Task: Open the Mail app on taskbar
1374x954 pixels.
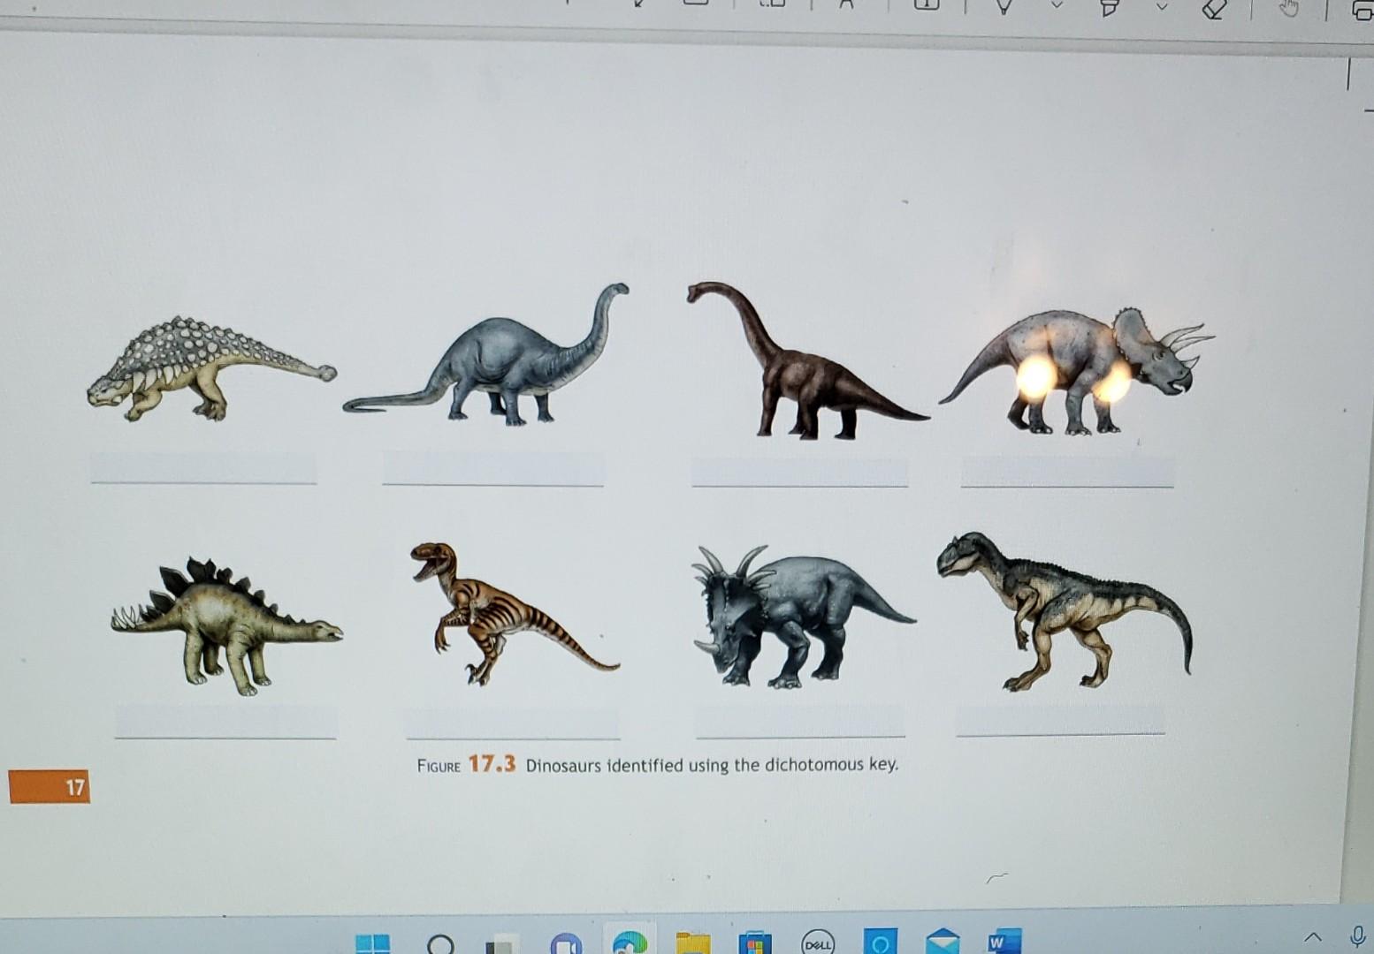Action: click(x=943, y=942)
